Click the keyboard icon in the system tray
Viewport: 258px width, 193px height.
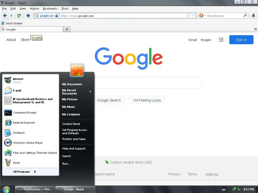coord(224,189)
